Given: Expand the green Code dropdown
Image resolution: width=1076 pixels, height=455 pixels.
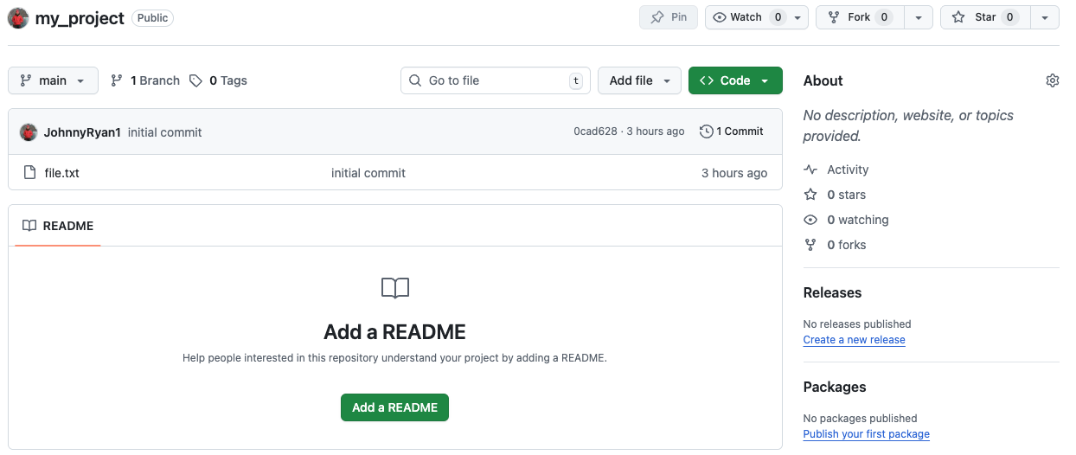Looking at the screenshot, I should point(735,80).
